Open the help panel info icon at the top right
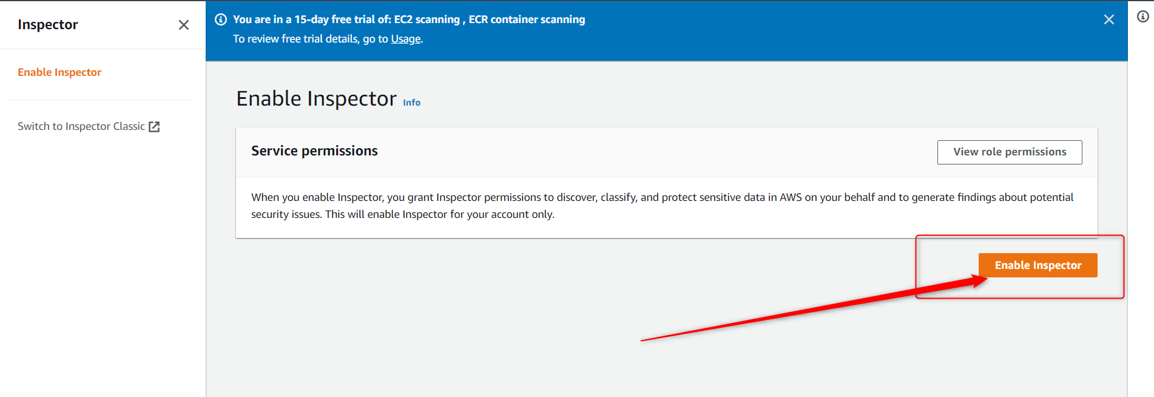Viewport: 1154px width, 397px height. [1142, 16]
